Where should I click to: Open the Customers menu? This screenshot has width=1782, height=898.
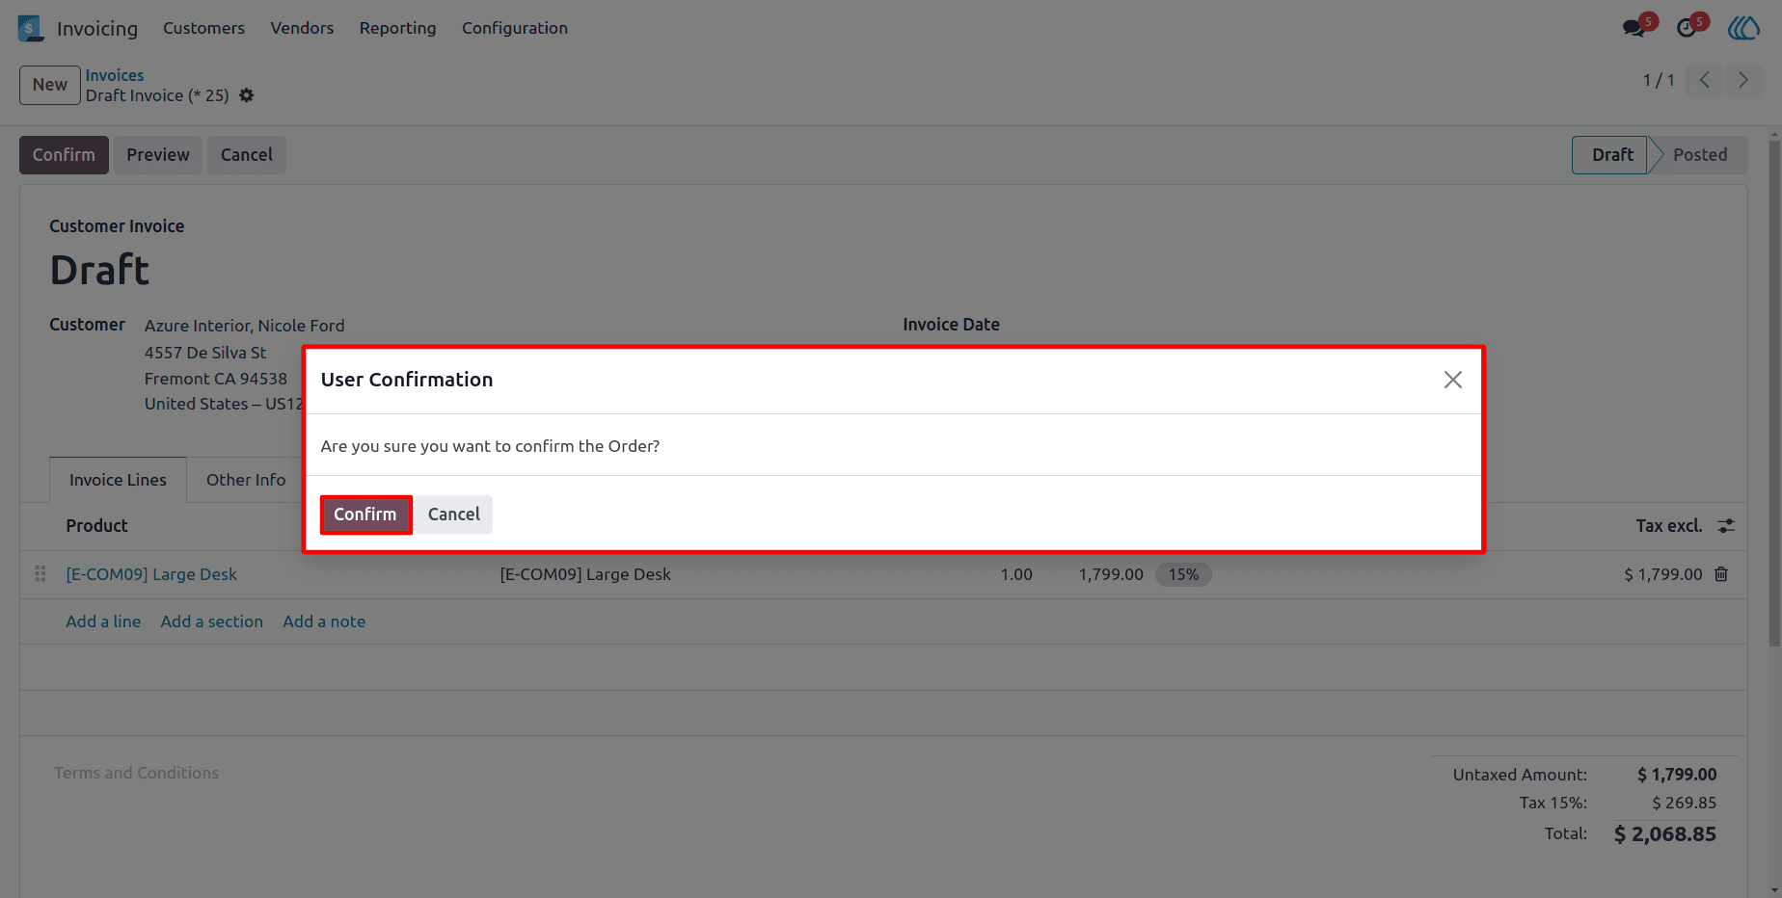[203, 28]
